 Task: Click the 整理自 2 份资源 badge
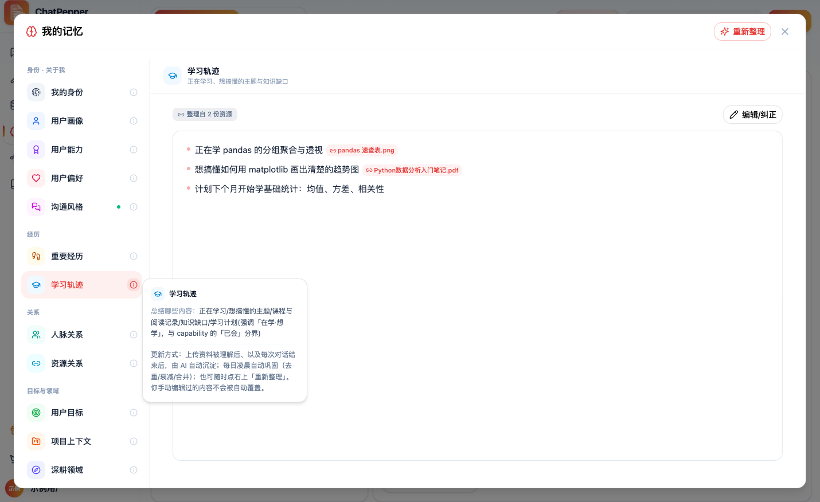pyautogui.click(x=205, y=115)
